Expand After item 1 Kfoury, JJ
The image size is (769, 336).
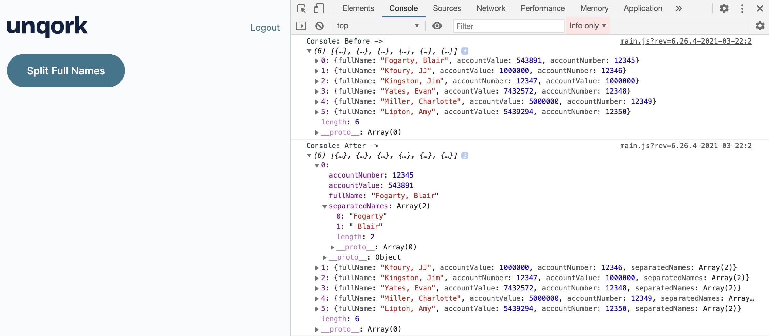tap(317, 268)
